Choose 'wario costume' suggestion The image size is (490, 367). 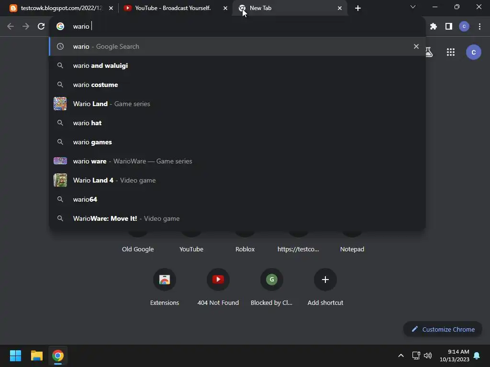click(237, 85)
